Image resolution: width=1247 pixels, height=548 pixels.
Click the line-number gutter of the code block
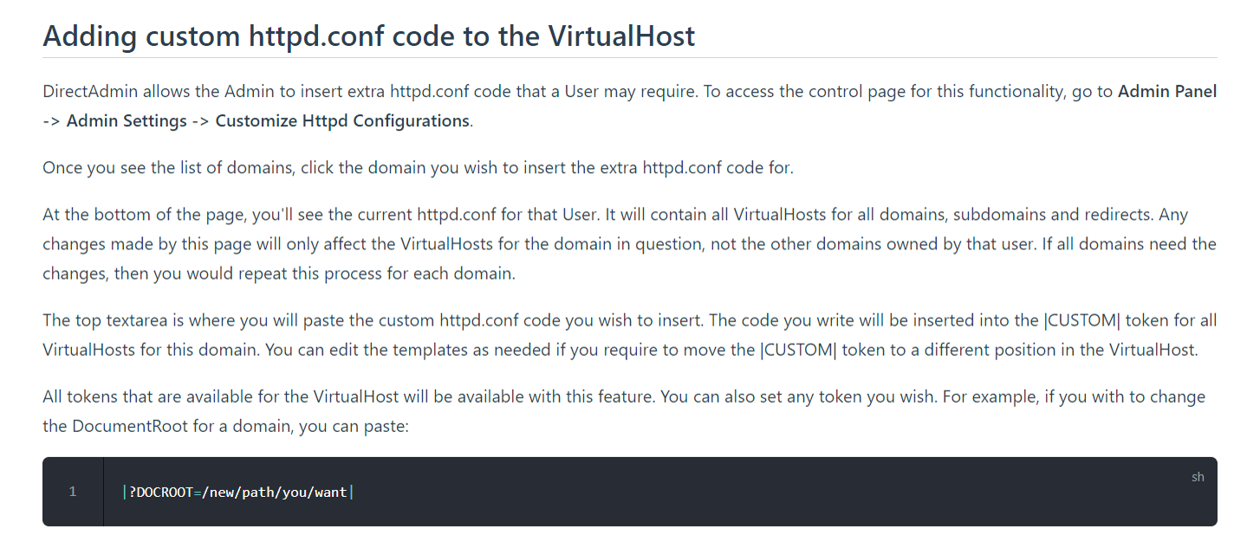tap(73, 492)
